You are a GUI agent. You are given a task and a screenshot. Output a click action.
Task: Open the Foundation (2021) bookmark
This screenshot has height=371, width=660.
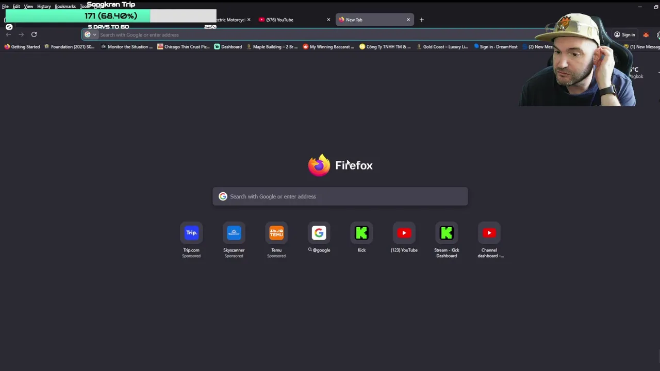69,46
